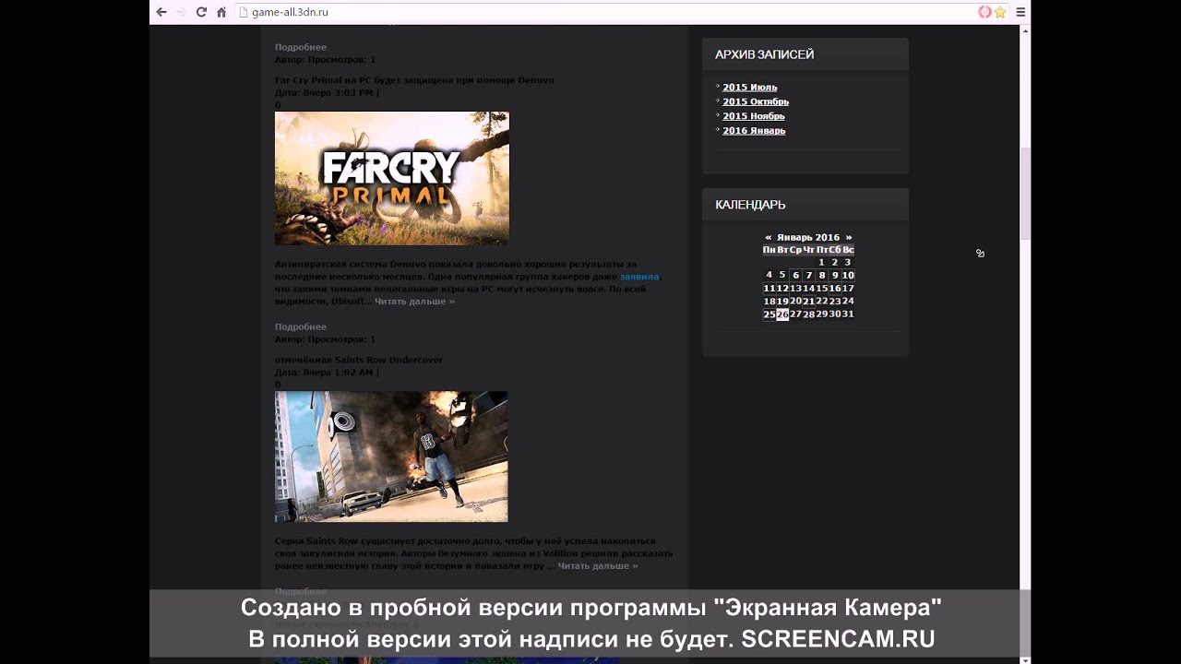Select day 26 highlighted in the calendar
This screenshot has width=1181, height=664.
point(782,314)
